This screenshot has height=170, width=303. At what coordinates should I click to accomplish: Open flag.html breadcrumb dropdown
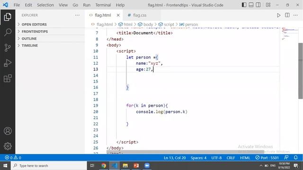(102, 25)
